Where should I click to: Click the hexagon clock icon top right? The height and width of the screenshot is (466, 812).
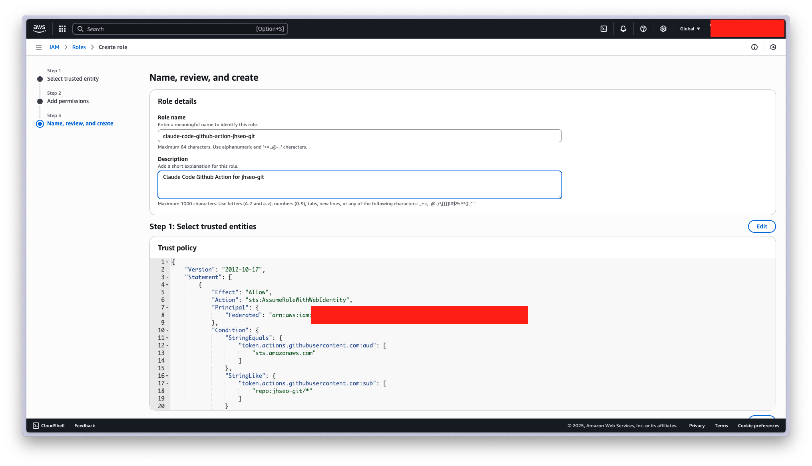(773, 47)
